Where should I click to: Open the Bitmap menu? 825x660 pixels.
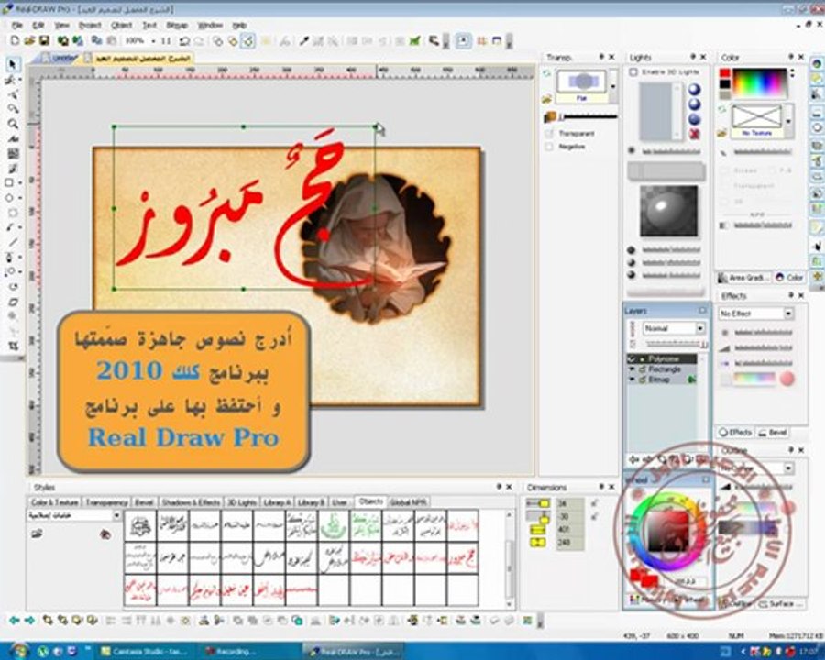177,25
